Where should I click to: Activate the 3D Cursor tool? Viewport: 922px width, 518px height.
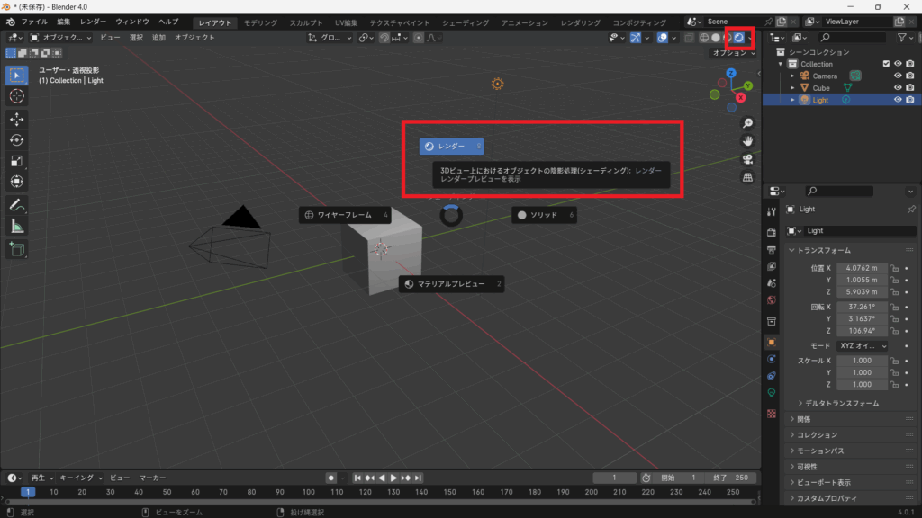[16, 96]
